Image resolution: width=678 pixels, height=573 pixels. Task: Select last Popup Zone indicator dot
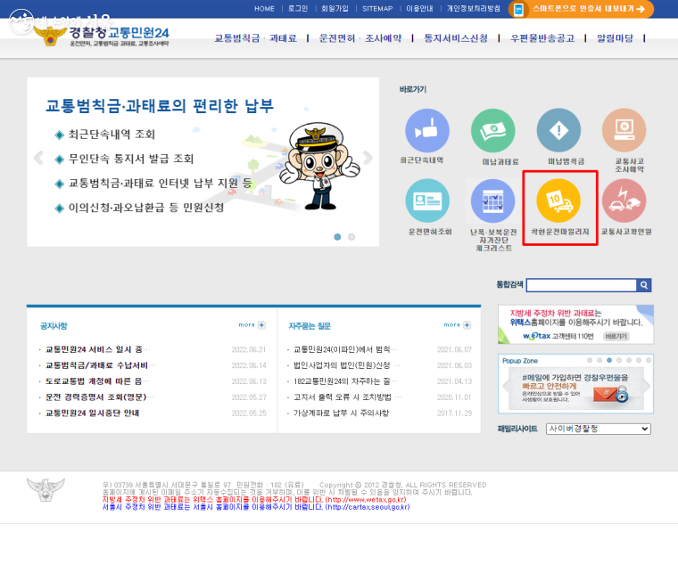point(649,360)
